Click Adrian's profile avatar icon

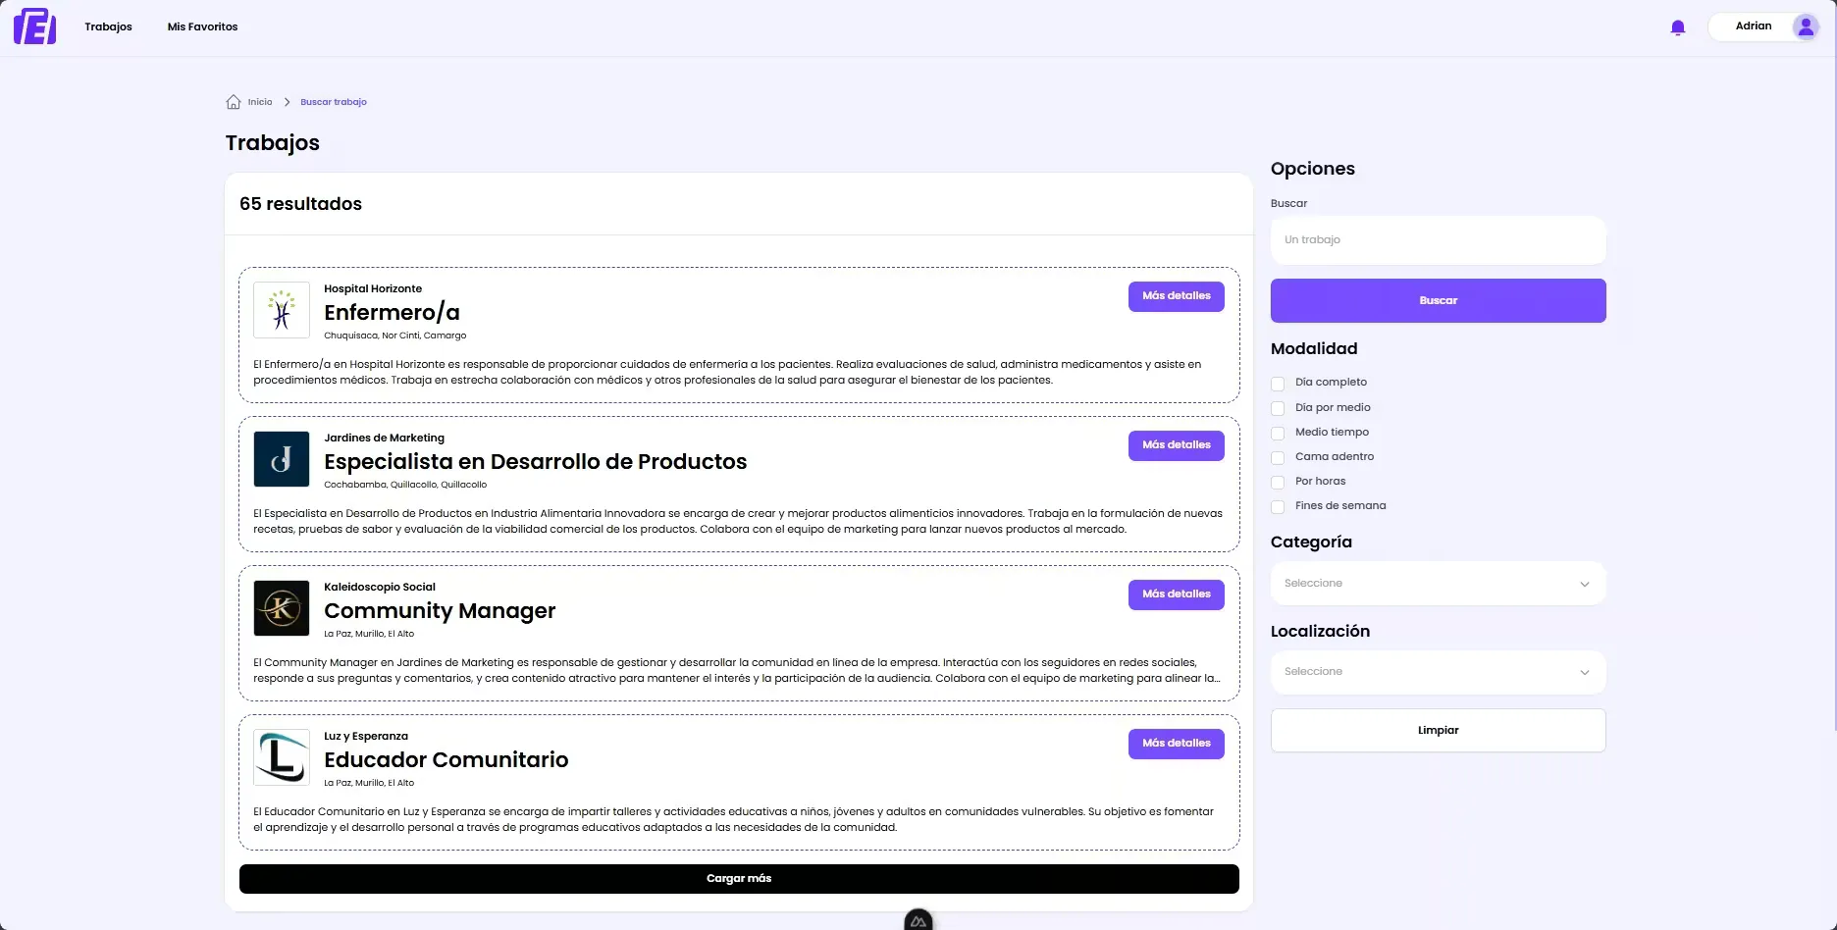click(x=1807, y=26)
